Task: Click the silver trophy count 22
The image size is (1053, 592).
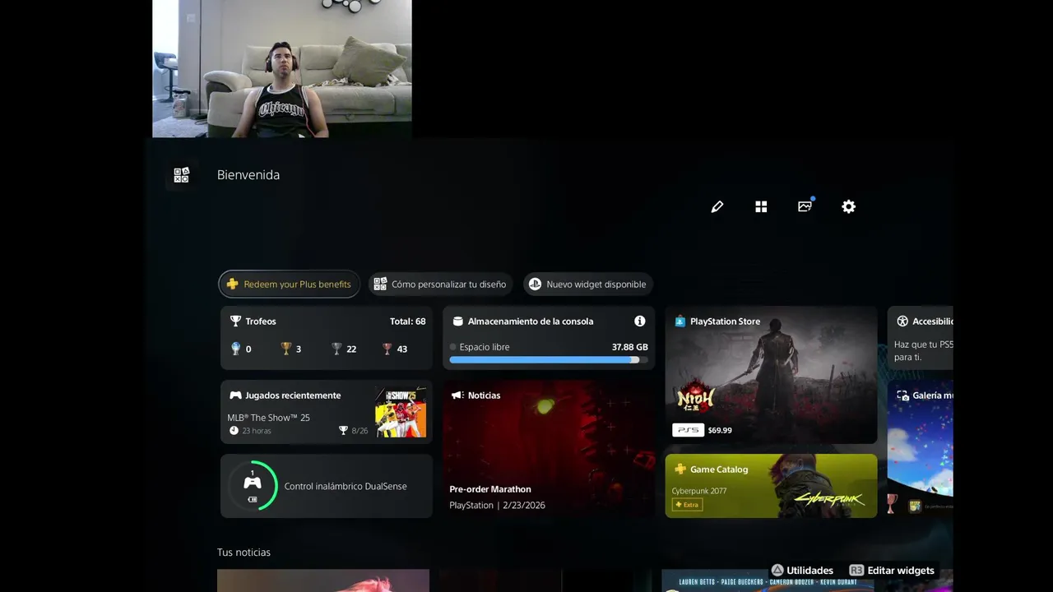Action: (x=344, y=349)
